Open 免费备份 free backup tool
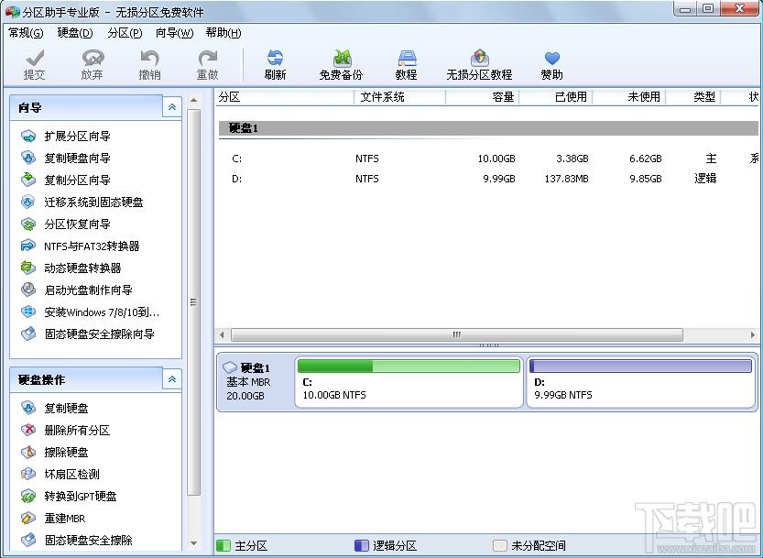Image resolution: width=763 pixels, height=558 pixels. [x=341, y=60]
